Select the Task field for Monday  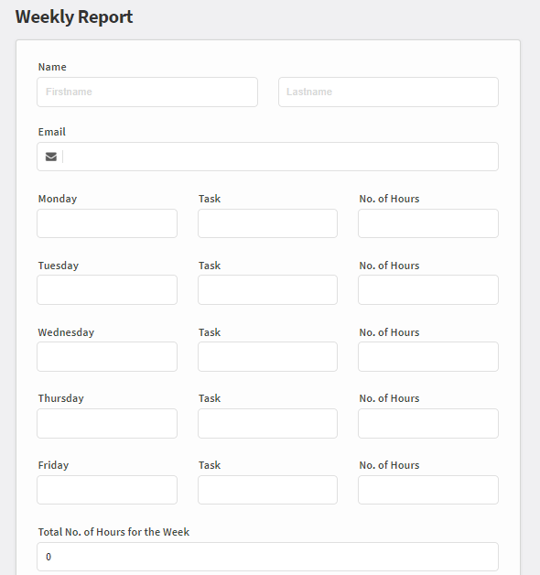tap(267, 223)
